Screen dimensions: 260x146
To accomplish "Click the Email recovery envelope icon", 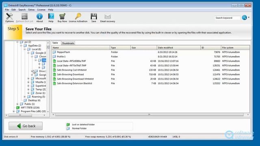I will pyautogui.click(x=108, y=17).
